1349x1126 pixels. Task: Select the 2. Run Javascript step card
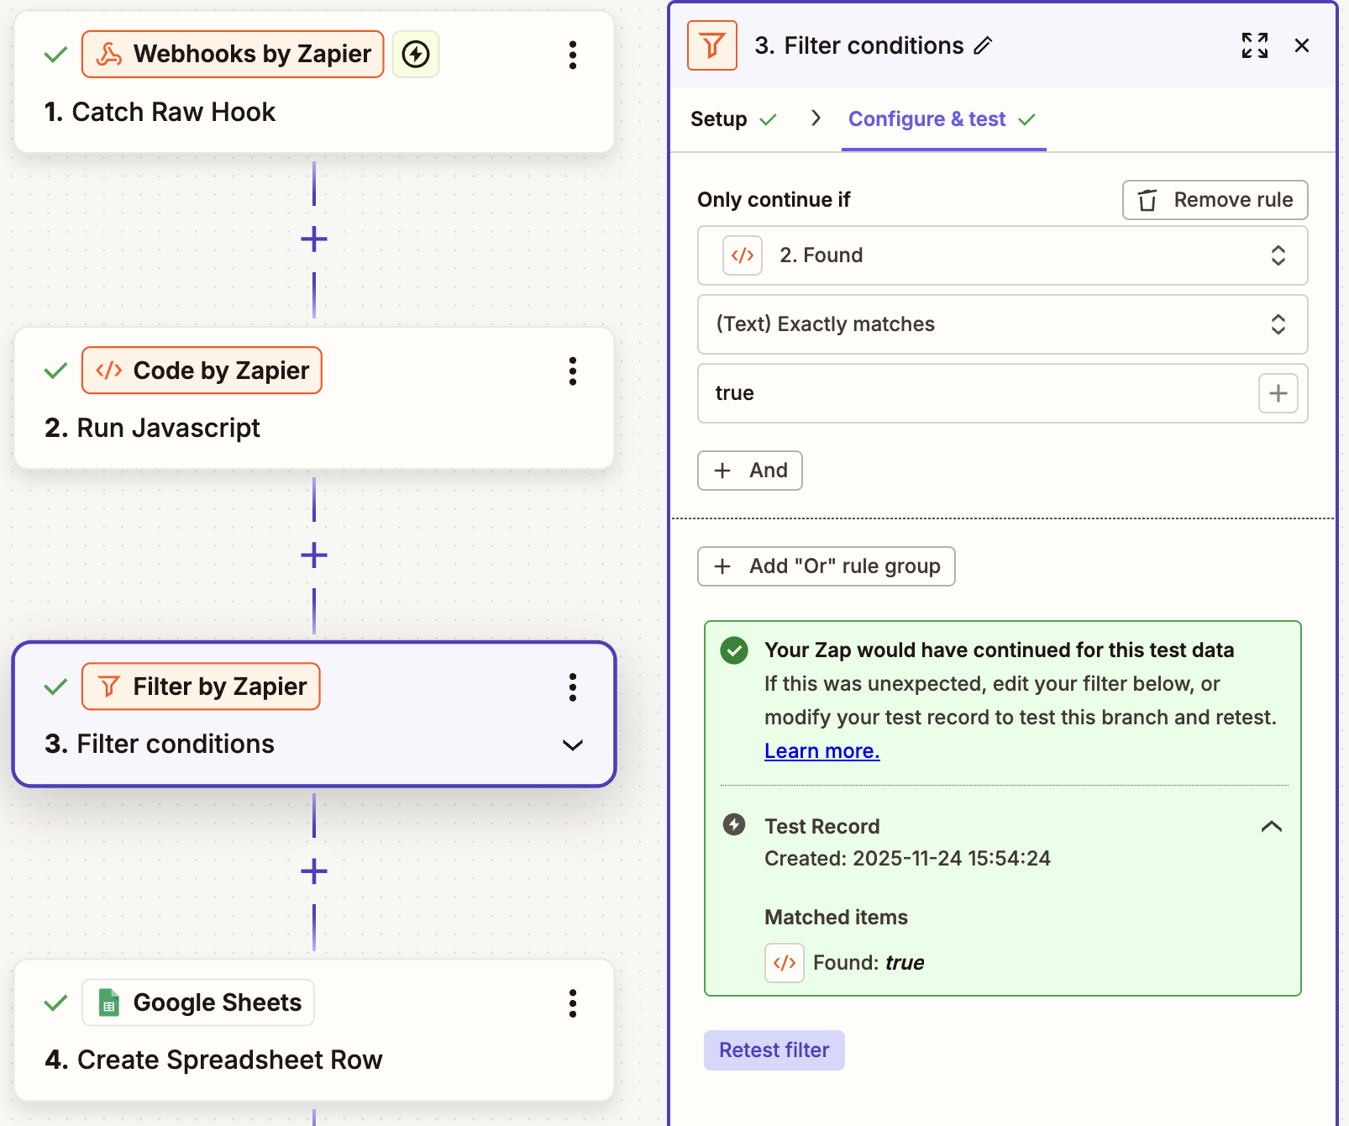(314, 398)
